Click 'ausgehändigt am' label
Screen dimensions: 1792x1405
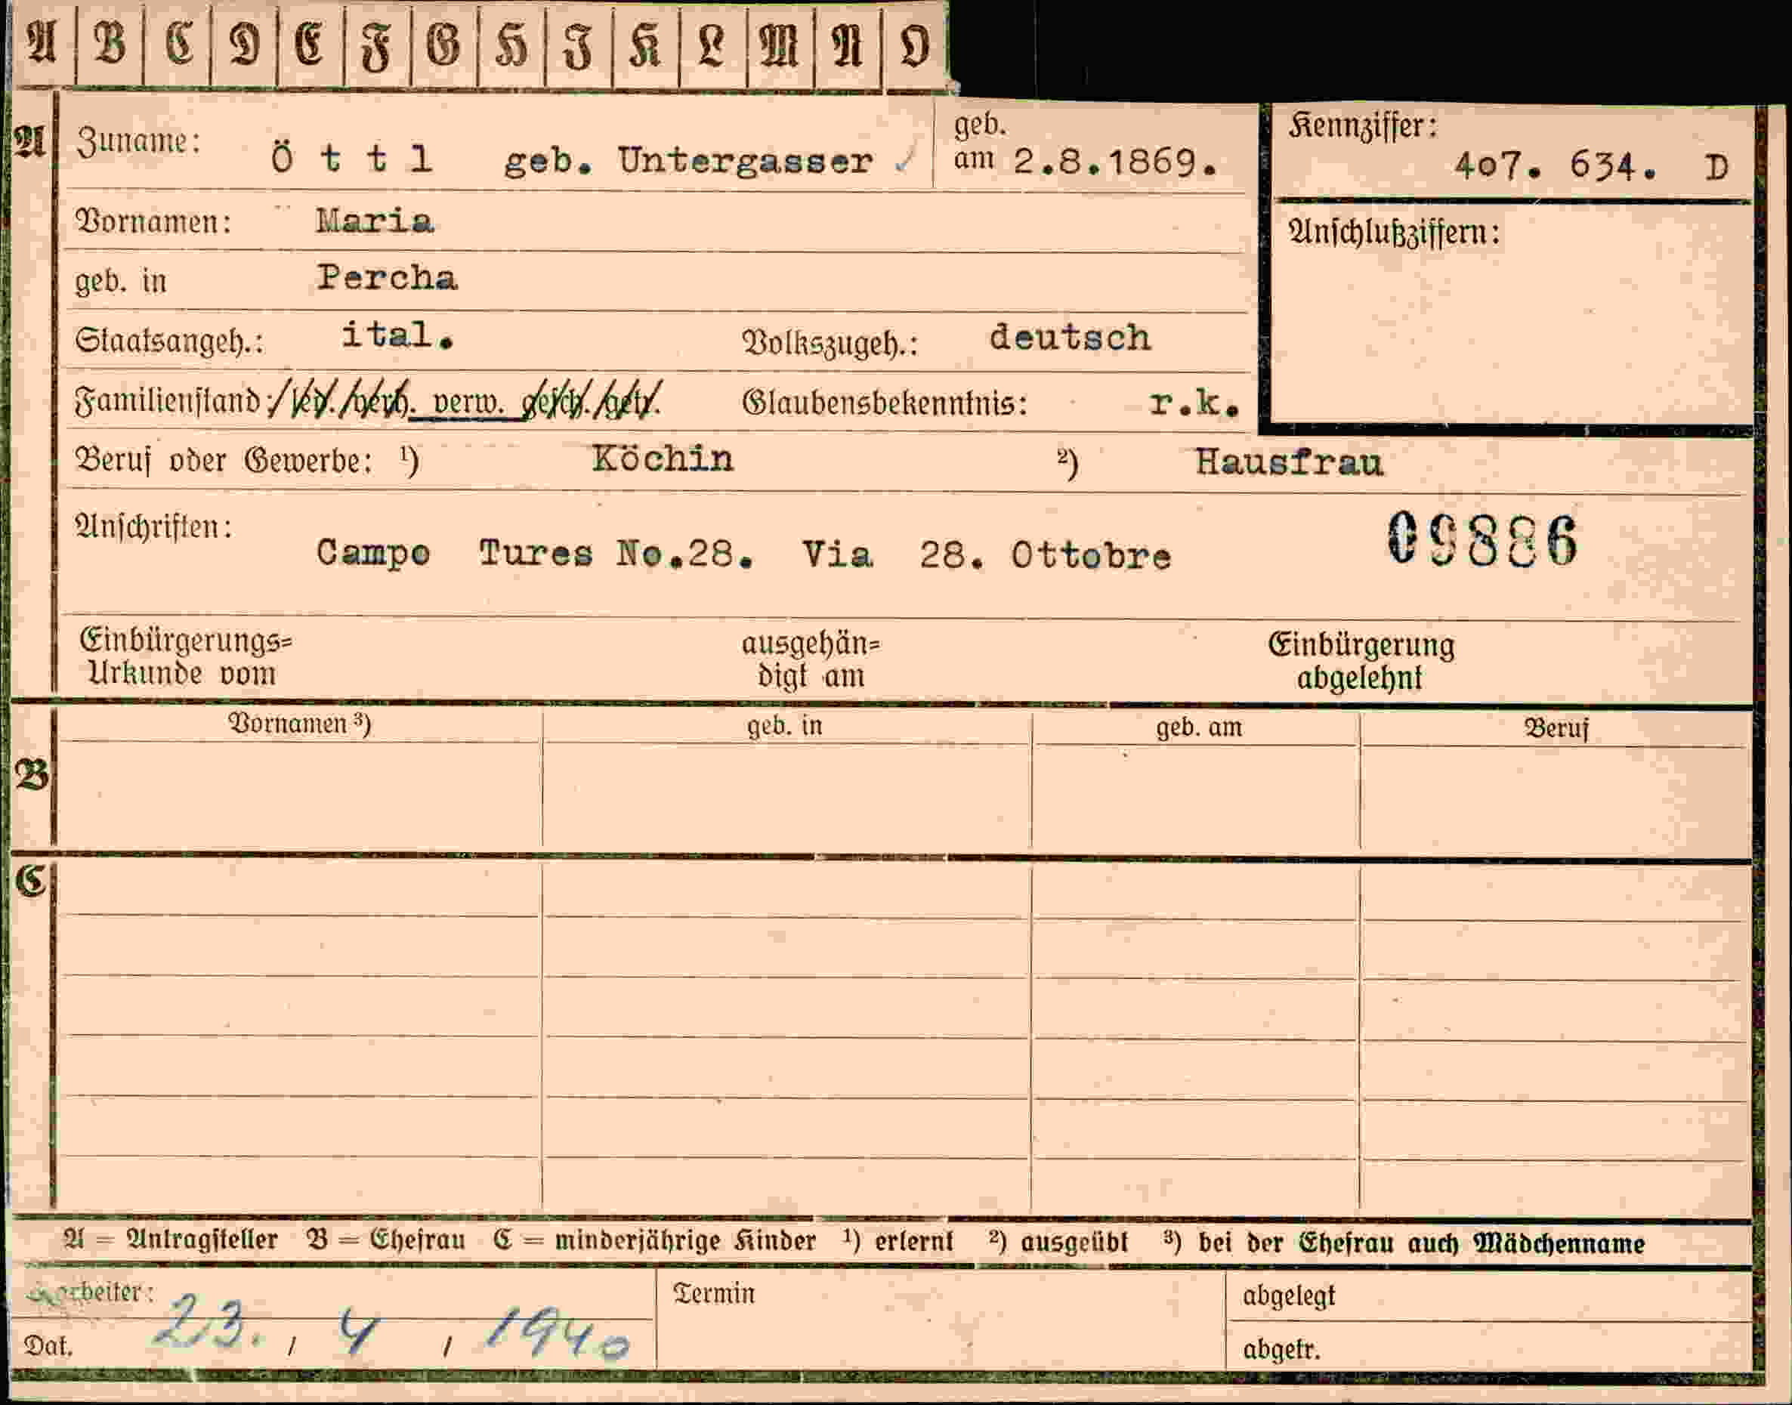811,659
